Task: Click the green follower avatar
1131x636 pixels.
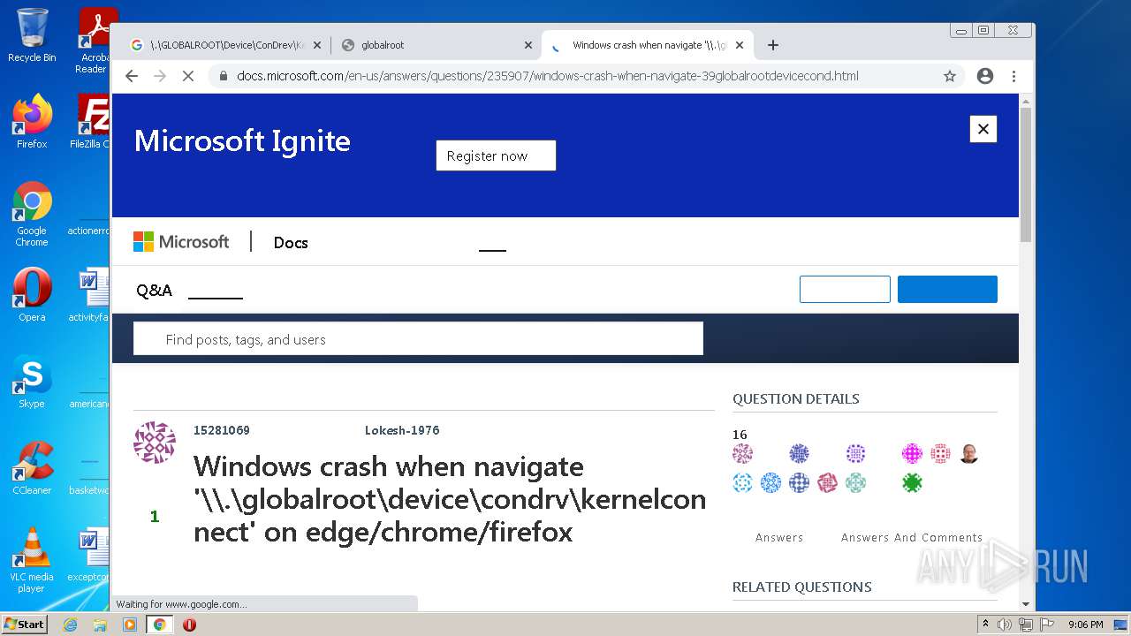Action: 912,482
